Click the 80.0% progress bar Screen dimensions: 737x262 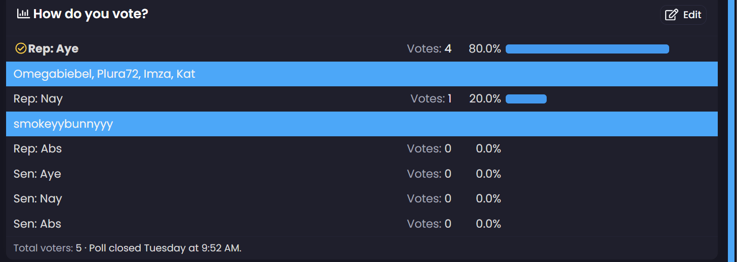pos(587,49)
